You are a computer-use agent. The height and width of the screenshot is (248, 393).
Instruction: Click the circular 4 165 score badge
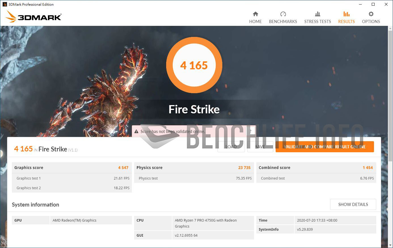tap(194, 65)
